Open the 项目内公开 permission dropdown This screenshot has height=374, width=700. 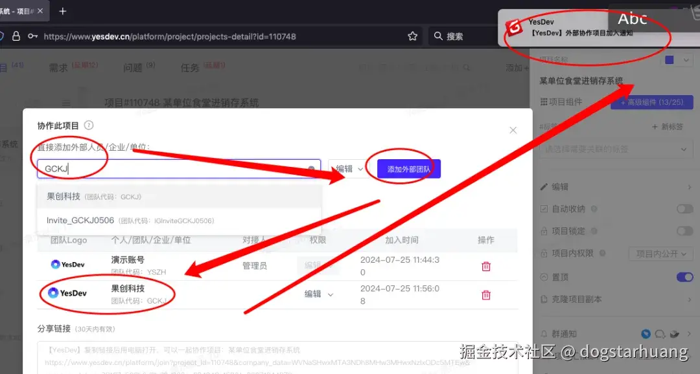click(660, 253)
